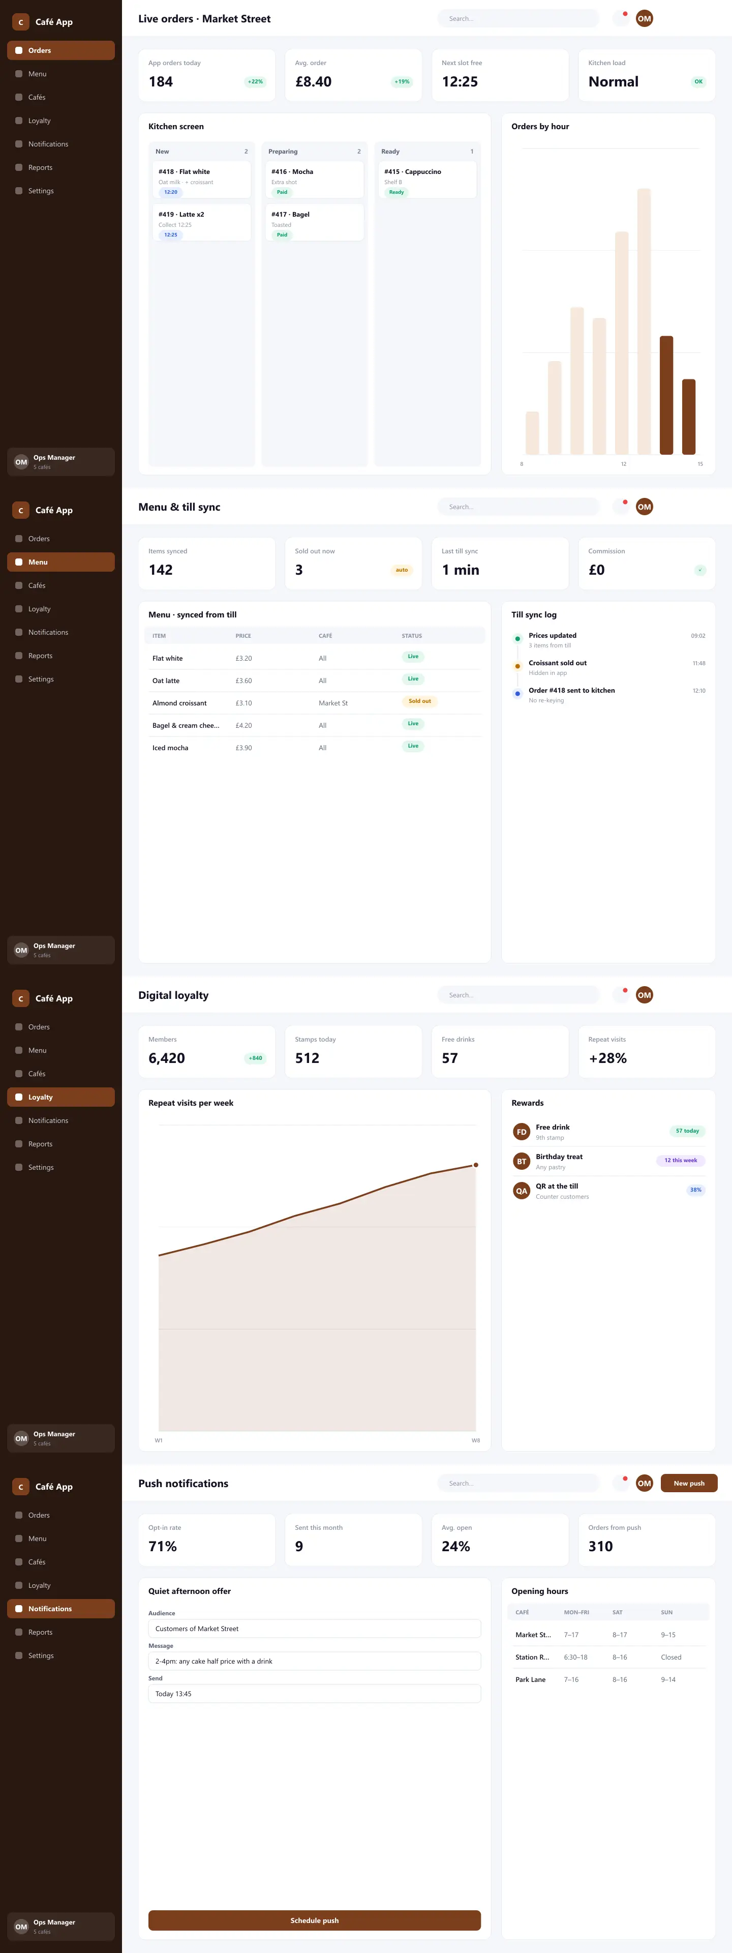Open the Ops Manager profile card in the Push notifications sidebar

(60, 1927)
